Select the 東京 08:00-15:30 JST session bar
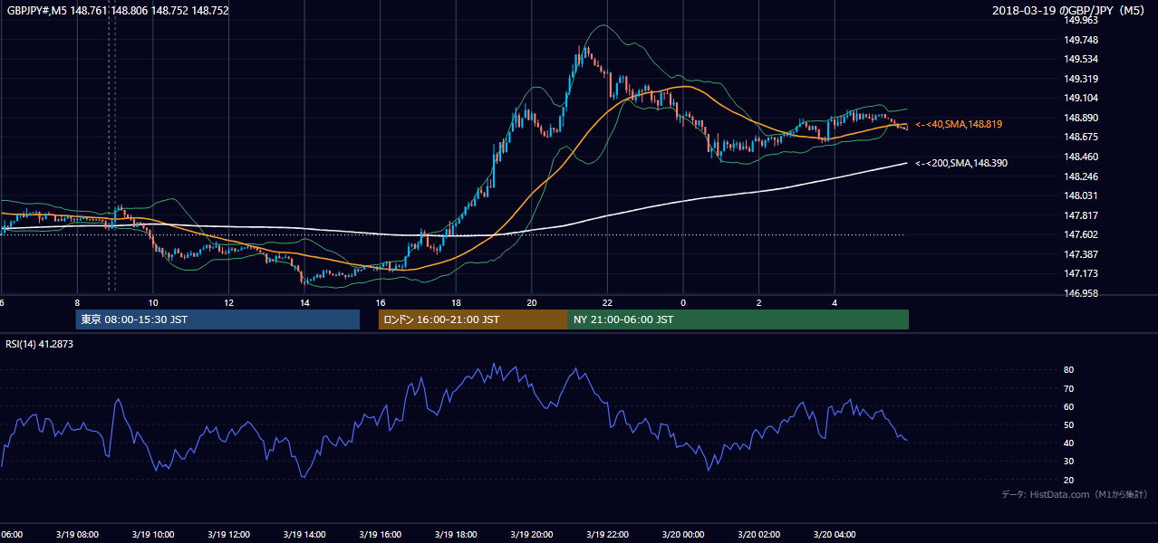 click(x=217, y=319)
